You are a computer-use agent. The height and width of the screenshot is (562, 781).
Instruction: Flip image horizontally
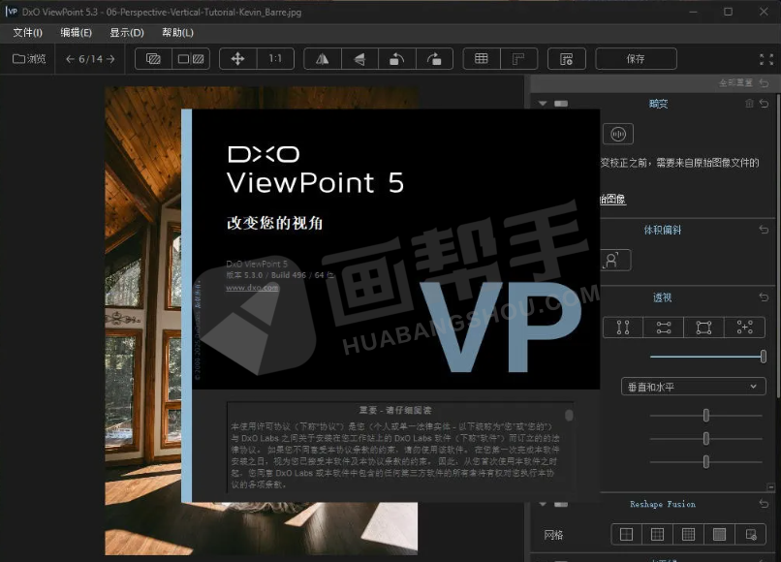323,59
